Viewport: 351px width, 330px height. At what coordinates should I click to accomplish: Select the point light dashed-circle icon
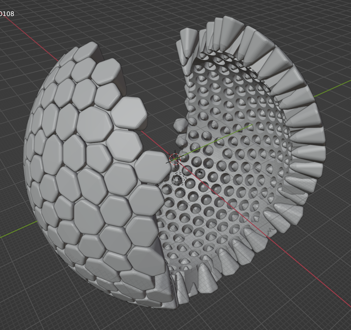pyautogui.click(x=179, y=179)
